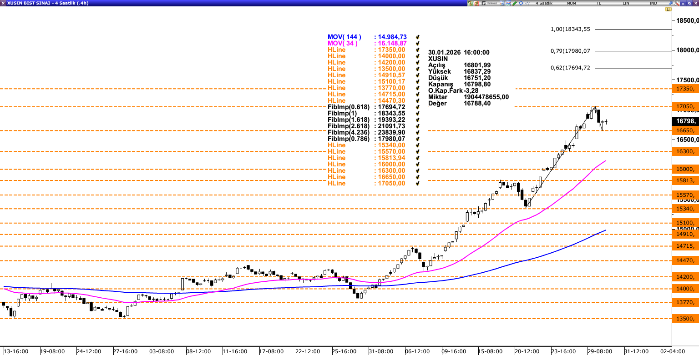Open the 4 Saatlik timeframe selector
This screenshot has width=699, height=355.
[544, 3]
